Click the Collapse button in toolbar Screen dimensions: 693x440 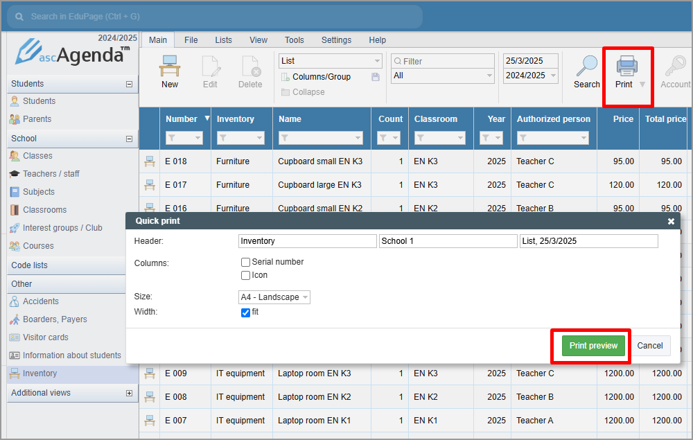304,92
